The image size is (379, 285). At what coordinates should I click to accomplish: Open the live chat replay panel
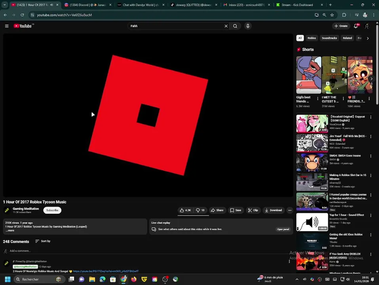(283, 229)
